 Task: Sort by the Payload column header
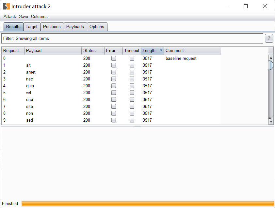click(53, 51)
